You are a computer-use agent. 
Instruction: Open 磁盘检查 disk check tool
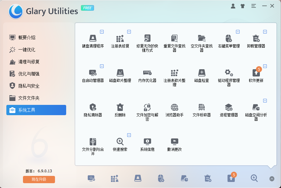coord(202,76)
